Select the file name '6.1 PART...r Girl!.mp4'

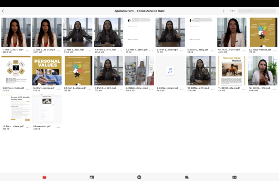point(229,50)
